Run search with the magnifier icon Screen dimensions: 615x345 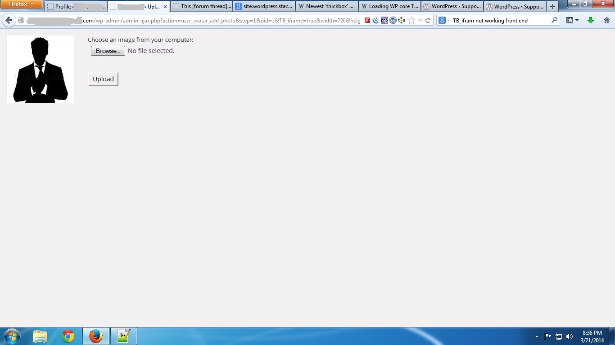(x=554, y=20)
